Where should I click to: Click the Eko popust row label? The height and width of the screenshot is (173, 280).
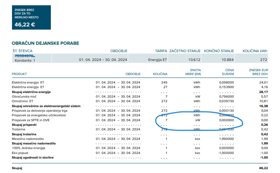20,153
